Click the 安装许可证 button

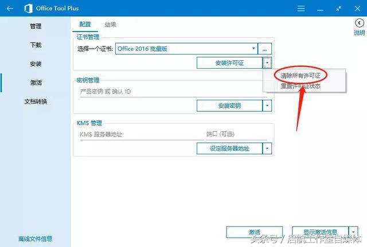(229, 62)
